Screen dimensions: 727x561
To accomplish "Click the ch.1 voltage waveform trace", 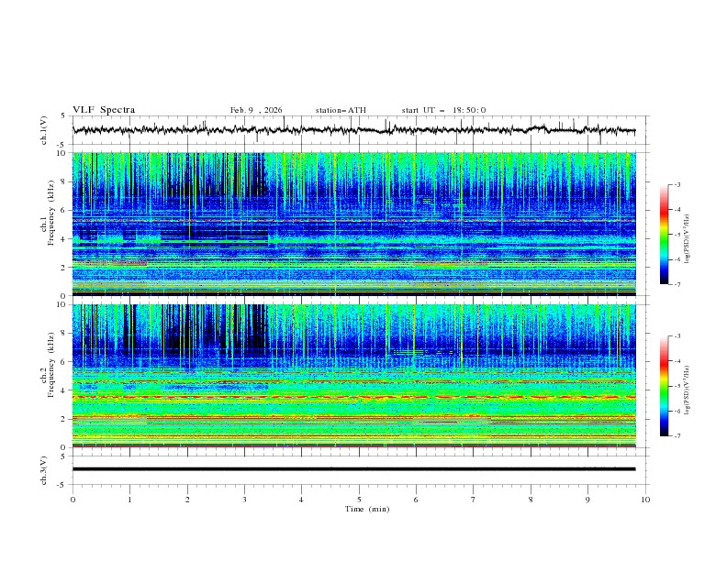I will 353,130.
